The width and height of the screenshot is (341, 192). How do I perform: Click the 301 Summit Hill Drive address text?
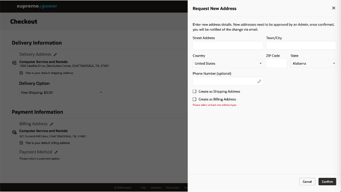pos(52,136)
